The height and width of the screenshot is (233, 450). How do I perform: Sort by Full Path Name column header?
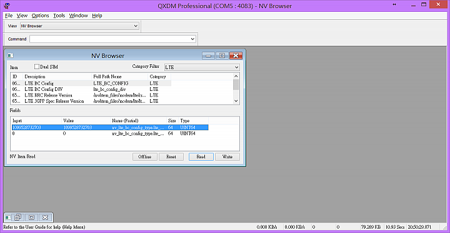pyautogui.click(x=119, y=77)
